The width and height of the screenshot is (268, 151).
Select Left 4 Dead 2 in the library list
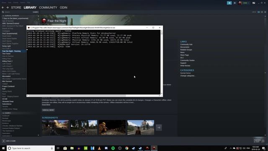click(x=7, y=66)
